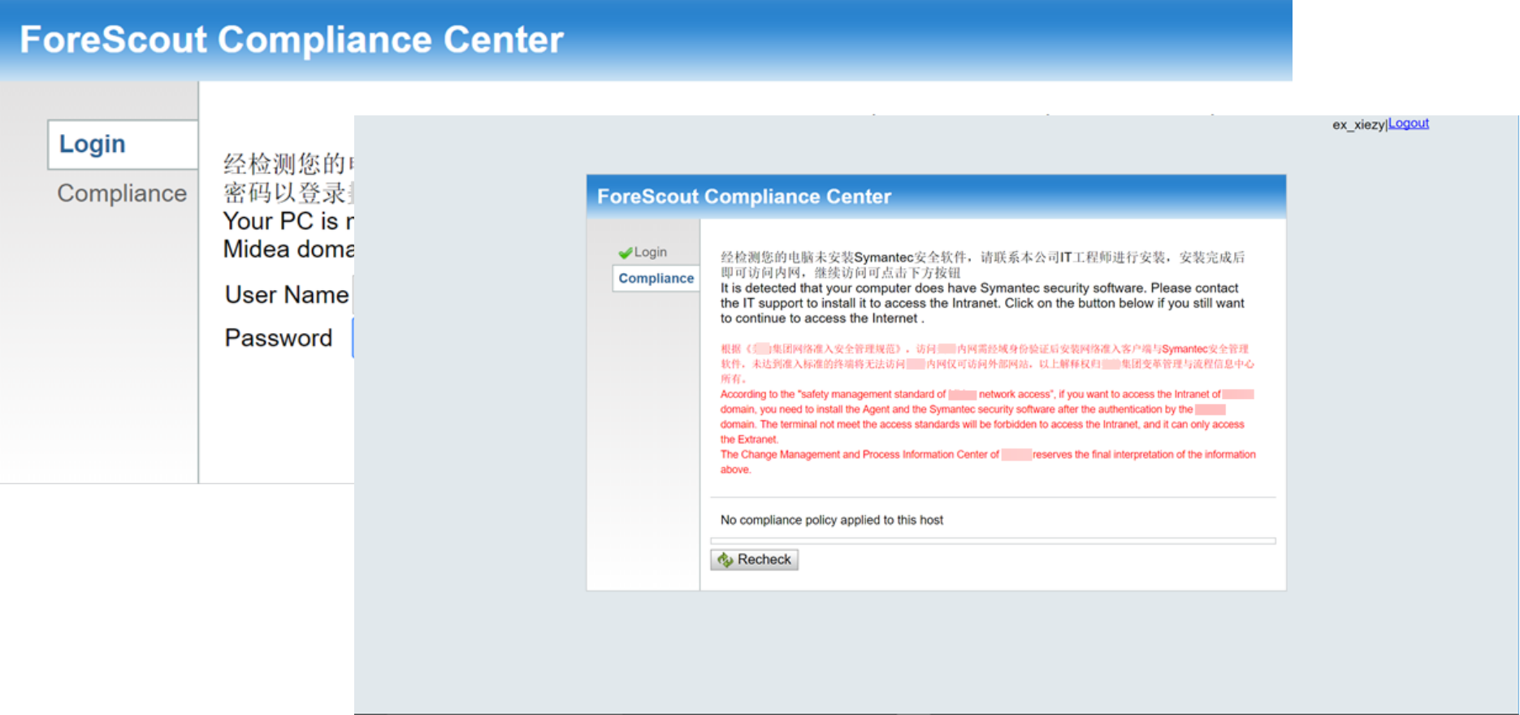Click the black English Symantec detection paragraph

(x=981, y=303)
